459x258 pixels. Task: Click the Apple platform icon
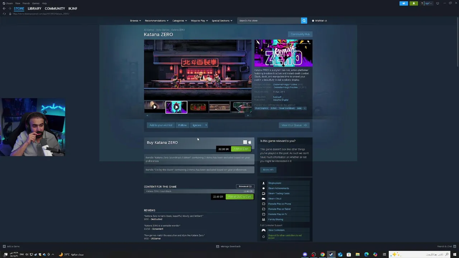[x=250, y=142]
